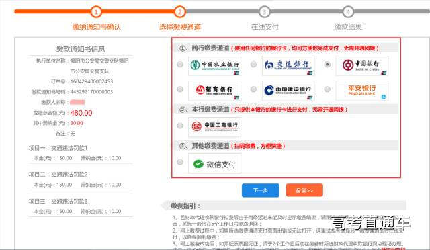Click the late fee amount 30.00
Screen dimensions: 430x250
(x=77, y=123)
